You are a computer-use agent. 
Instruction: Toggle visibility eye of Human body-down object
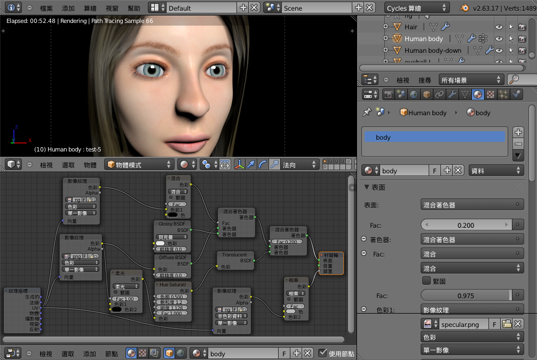tap(499, 50)
